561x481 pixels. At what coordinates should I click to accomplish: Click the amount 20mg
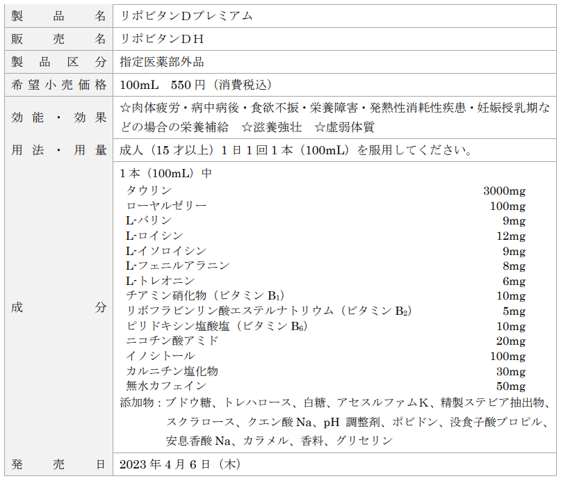click(511, 341)
